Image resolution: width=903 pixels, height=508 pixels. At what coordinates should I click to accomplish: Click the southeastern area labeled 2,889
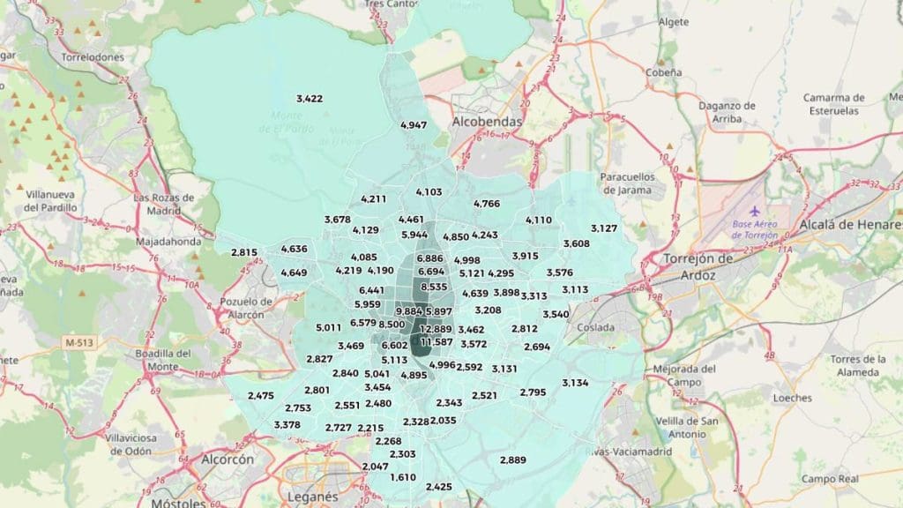click(x=512, y=460)
